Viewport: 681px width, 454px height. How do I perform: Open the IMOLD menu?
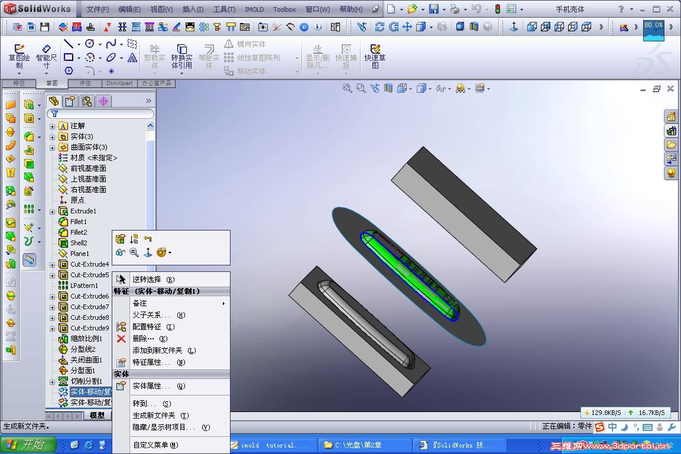(254, 9)
